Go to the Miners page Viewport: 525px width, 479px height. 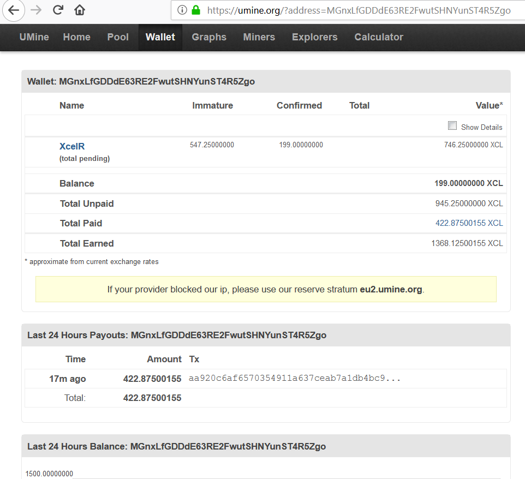pyautogui.click(x=259, y=37)
